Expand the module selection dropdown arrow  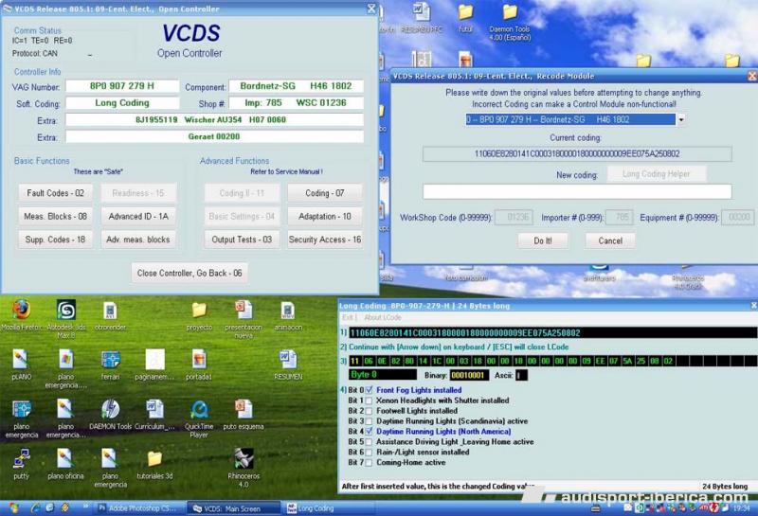point(680,120)
